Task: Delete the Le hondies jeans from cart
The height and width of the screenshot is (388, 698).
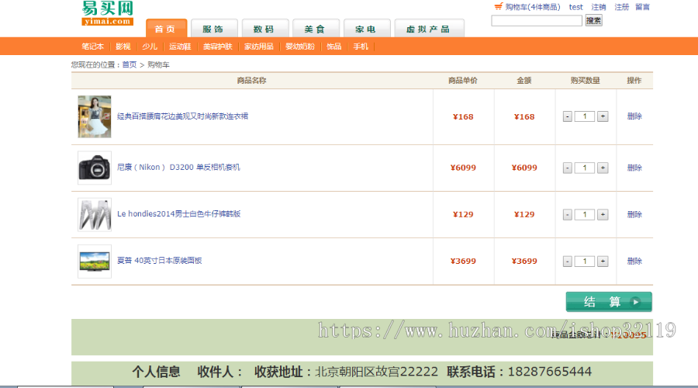Action: [x=634, y=215]
